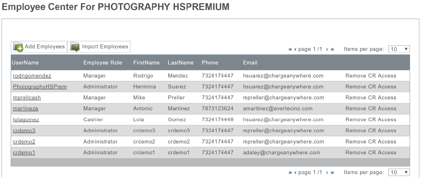This screenshot has height=180, width=421.
Task: Remove CR Access for martineza
Action: coord(371,109)
